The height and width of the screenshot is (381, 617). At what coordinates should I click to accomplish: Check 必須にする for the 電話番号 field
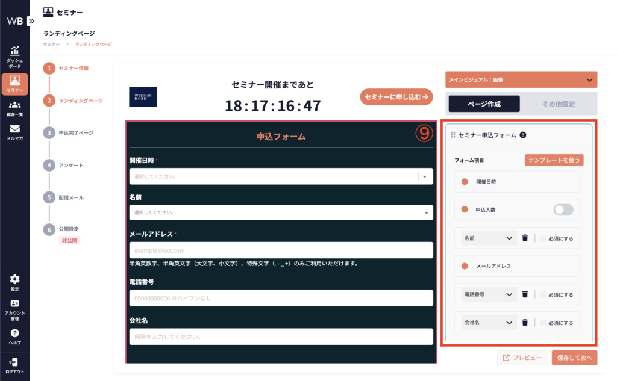[x=544, y=295]
